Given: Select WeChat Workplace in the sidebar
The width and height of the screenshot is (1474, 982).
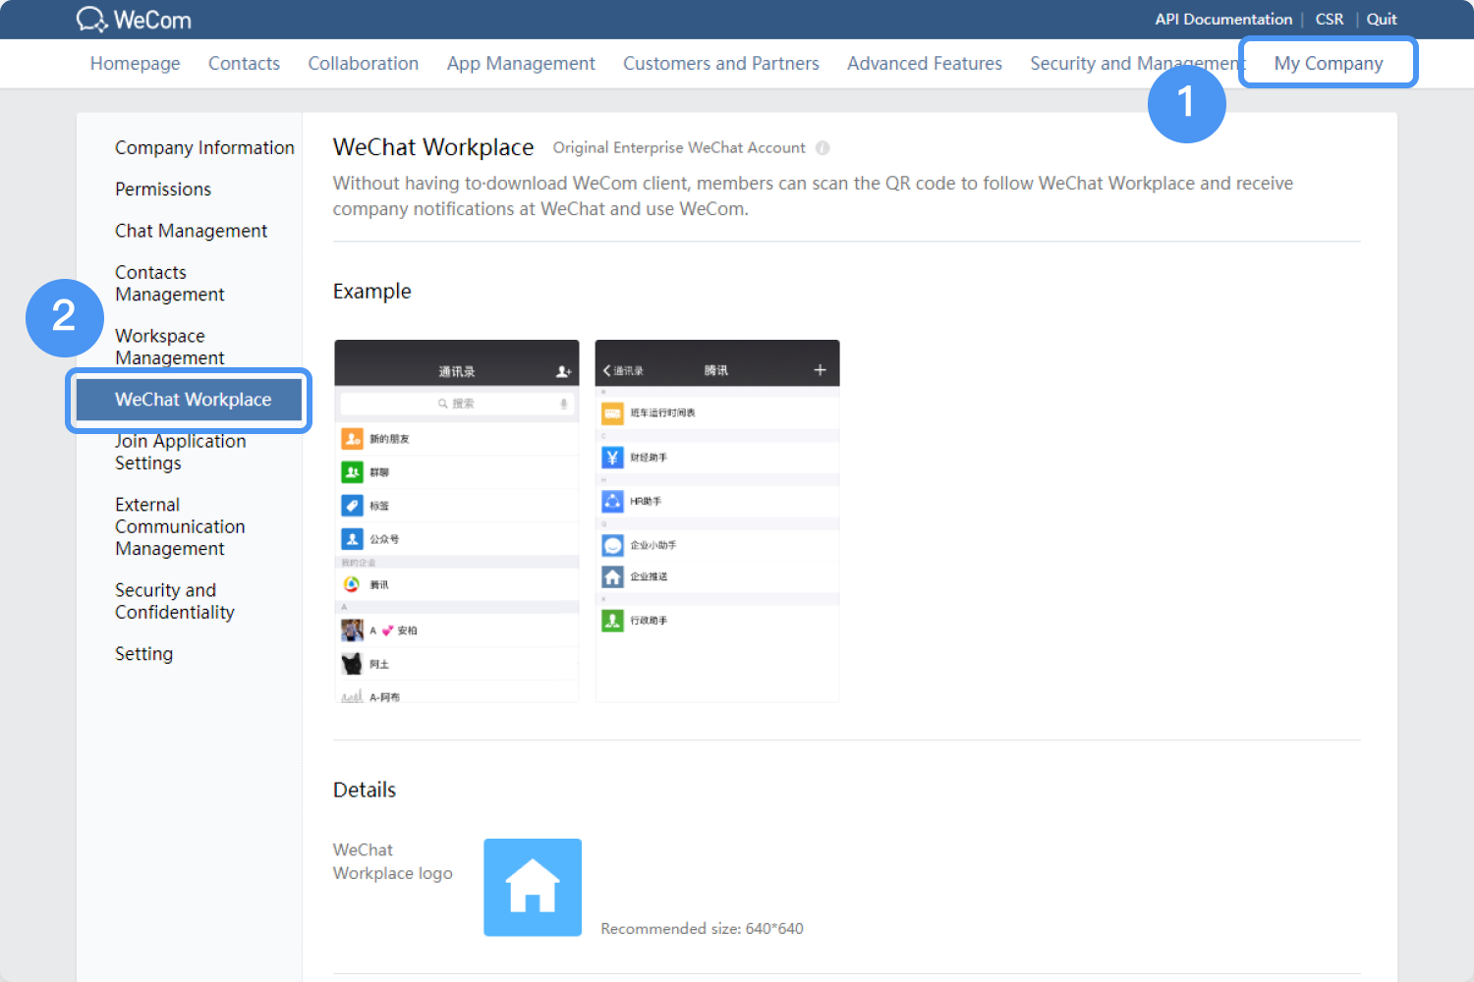Looking at the screenshot, I should (189, 400).
